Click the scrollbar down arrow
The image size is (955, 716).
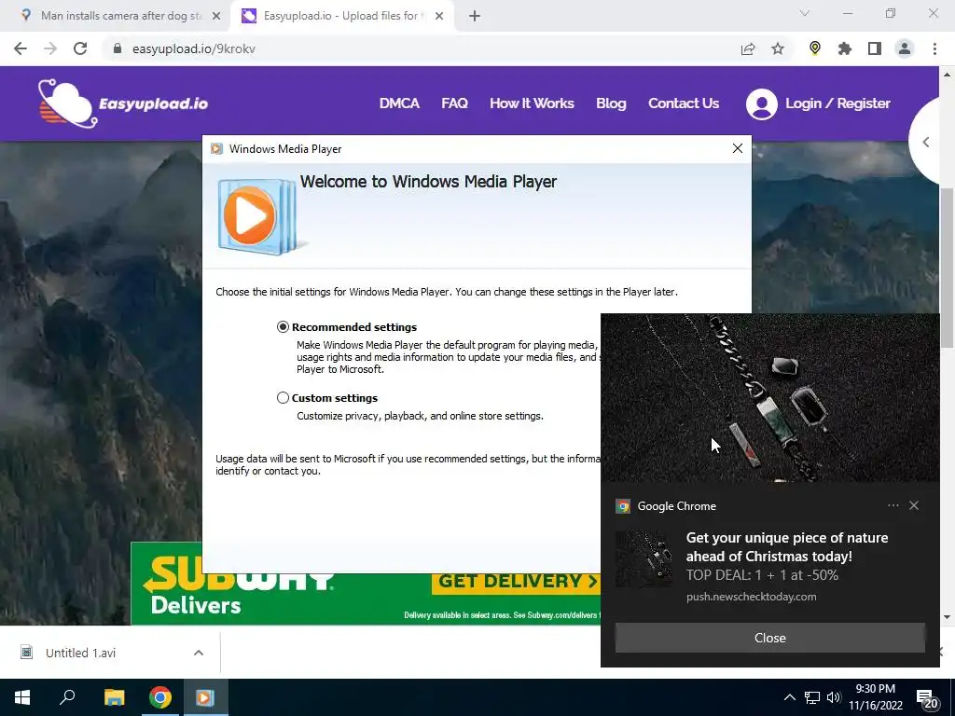point(947,617)
